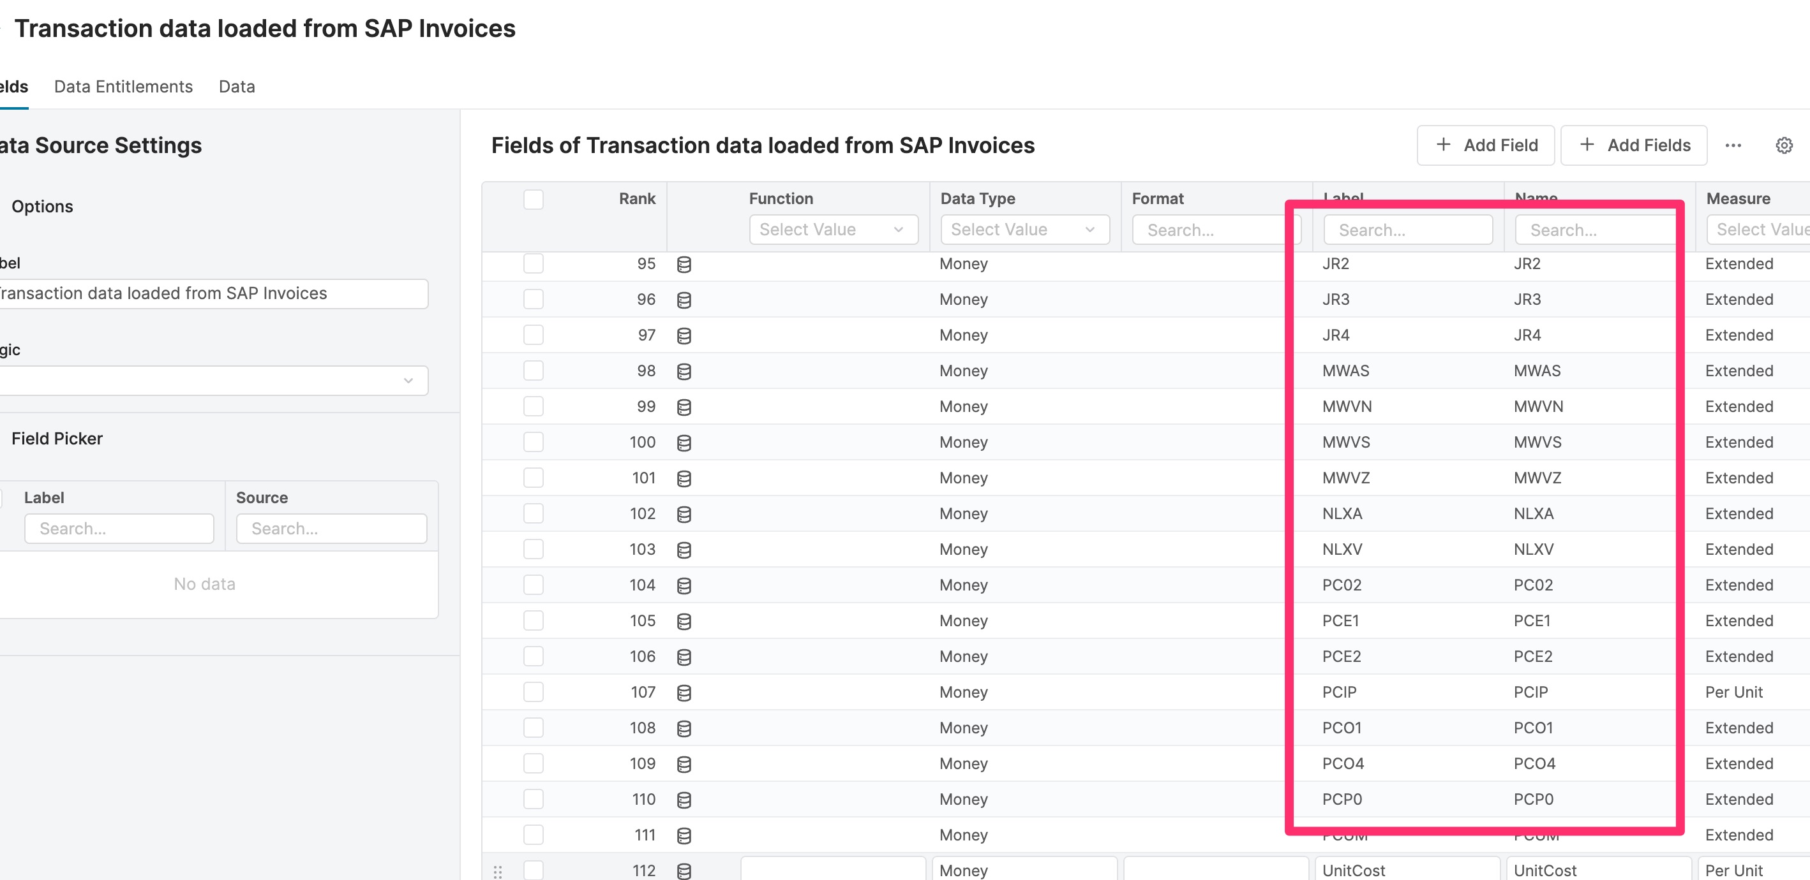Open the Data tab
1810x880 pixels.
(237, 86)
